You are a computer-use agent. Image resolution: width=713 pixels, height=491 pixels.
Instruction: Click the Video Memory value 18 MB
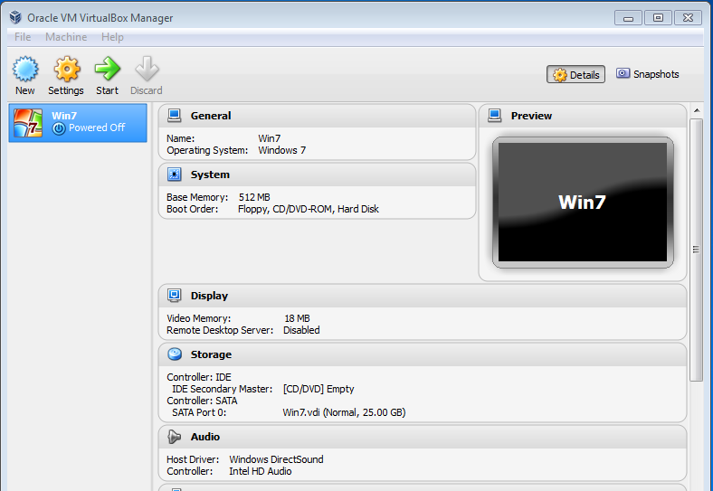[297, 318]
